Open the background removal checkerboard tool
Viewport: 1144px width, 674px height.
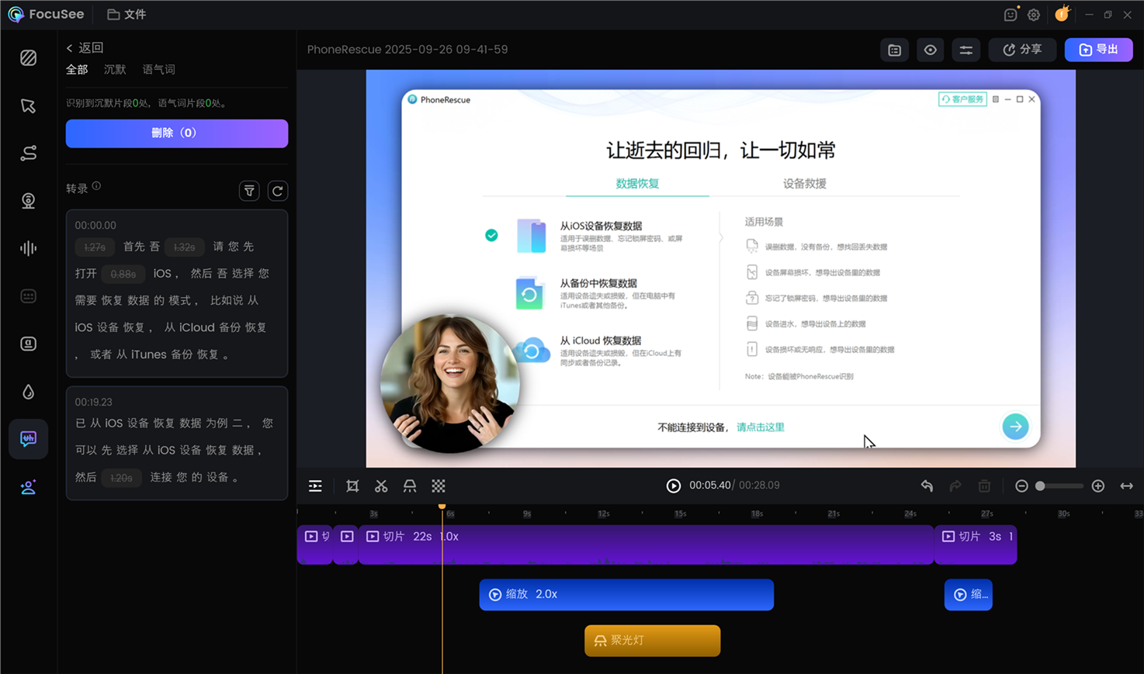point(439,486)
